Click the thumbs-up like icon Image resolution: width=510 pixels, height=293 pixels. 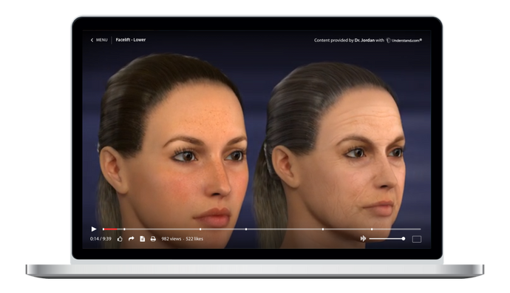(120, 239)
